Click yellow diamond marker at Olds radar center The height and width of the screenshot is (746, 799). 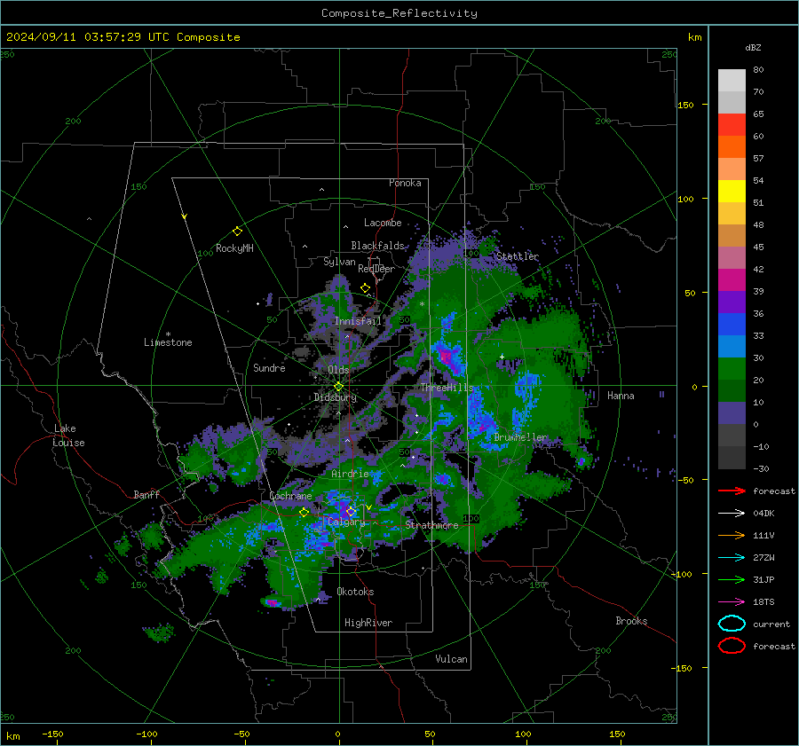pos(338,387)
